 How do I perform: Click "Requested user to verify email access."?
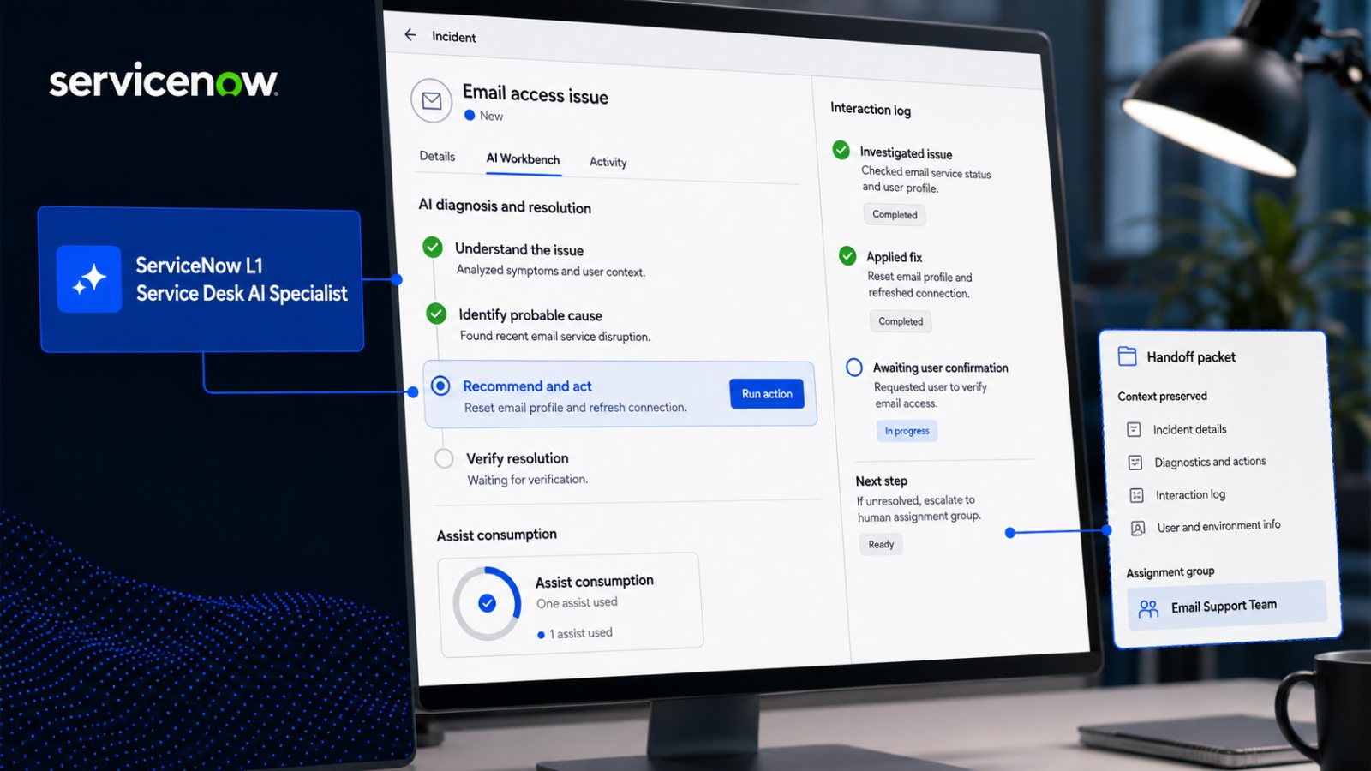931,395
